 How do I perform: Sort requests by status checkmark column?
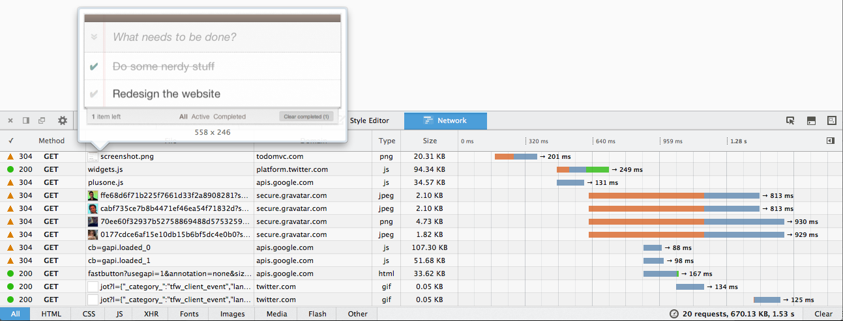[x=11, y=140]
